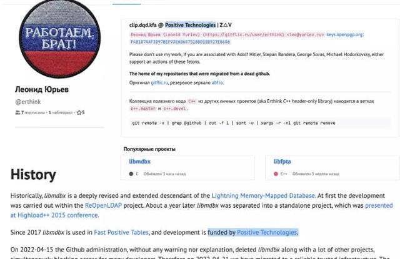Screen dimensions: 400x259
Task: Click the C++ language dot on libfpta
Action: (276, 173)
